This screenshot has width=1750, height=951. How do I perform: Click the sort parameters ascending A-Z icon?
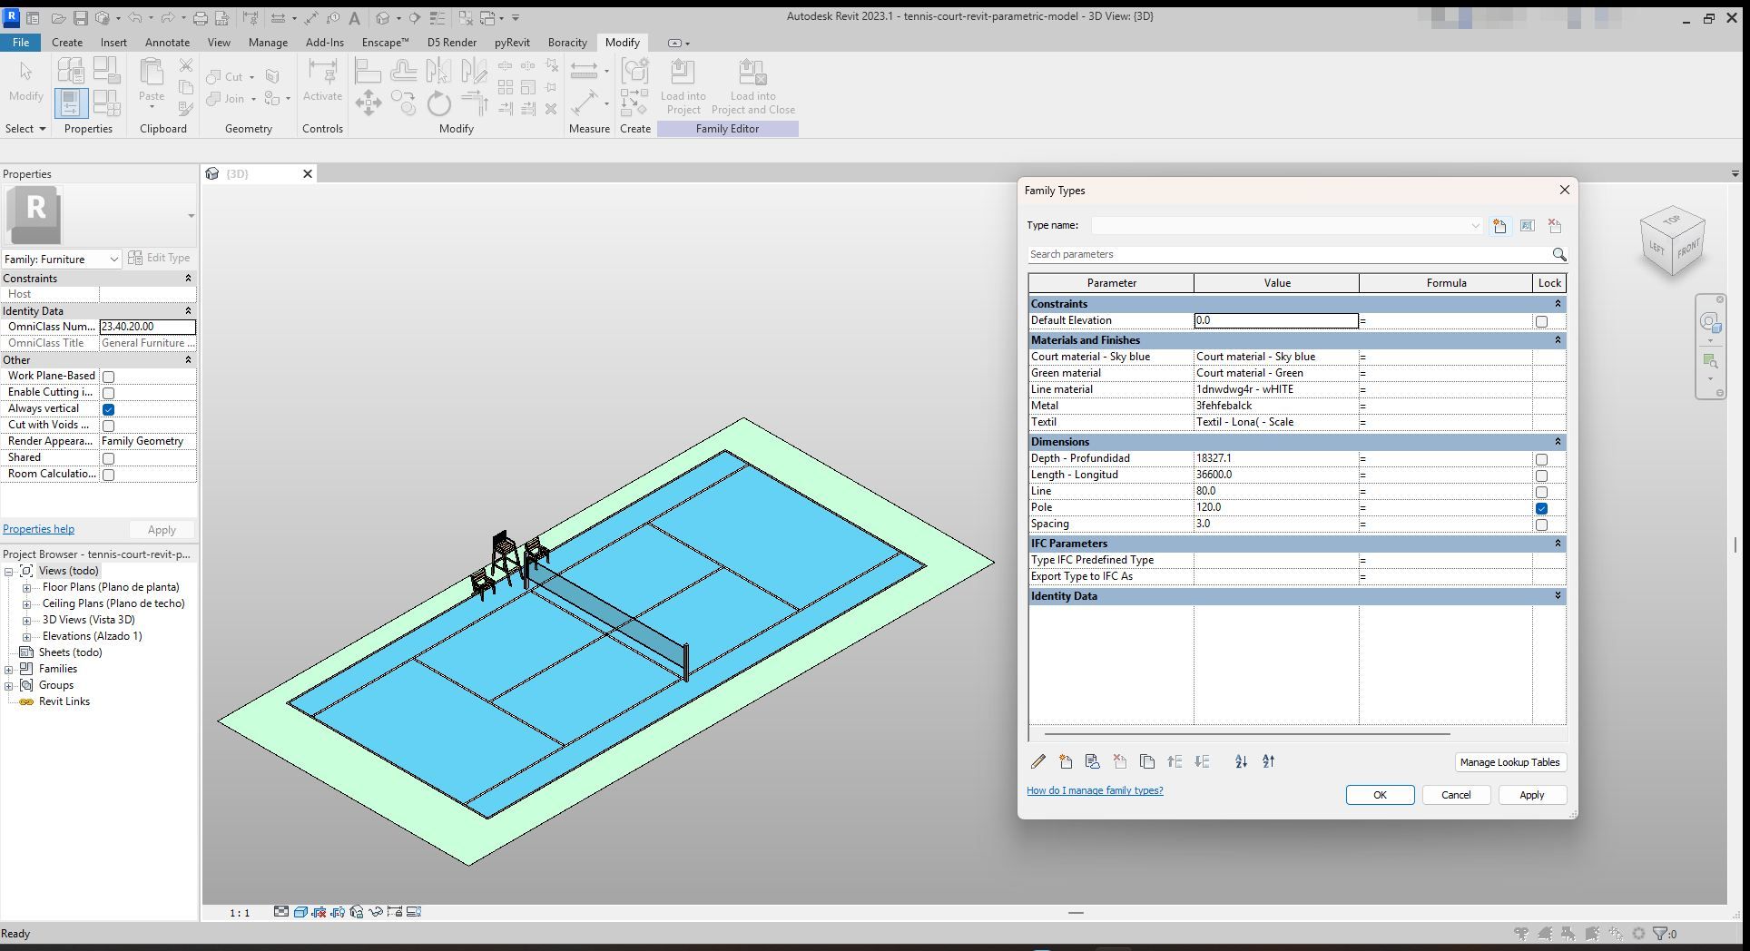pos(1241,762)
